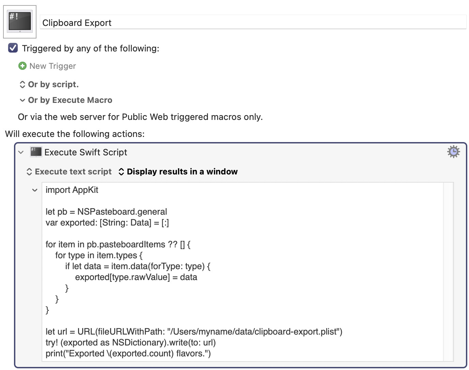Click the green New Trigger plus icon
Image resolution: width=469 pixels, height=370 pixels.
[x=22, y=66]
